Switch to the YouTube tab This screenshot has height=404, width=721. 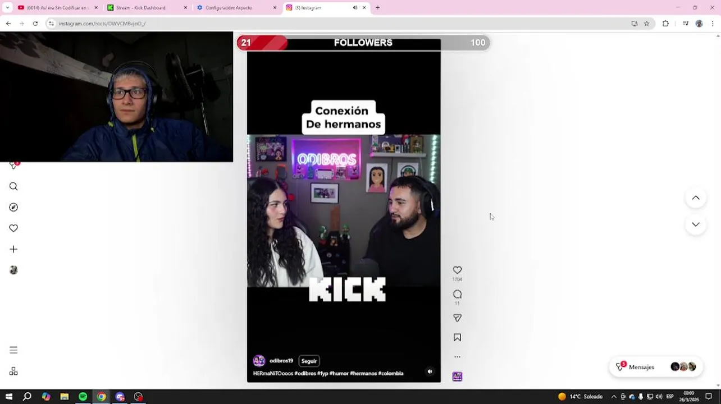click(x=57, y=8)
